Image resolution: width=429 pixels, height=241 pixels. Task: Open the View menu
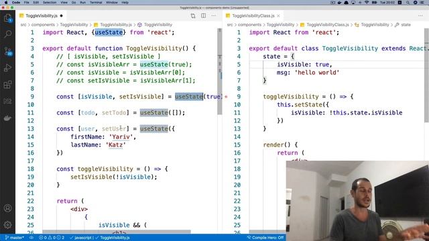click(x=64, y=3)
